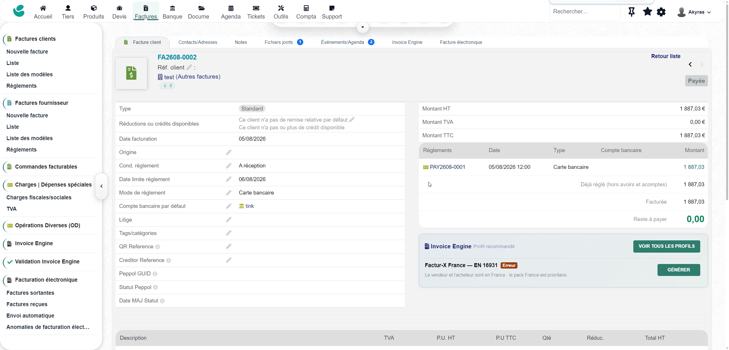Open the Banque module icon

(x=172, y=8)
